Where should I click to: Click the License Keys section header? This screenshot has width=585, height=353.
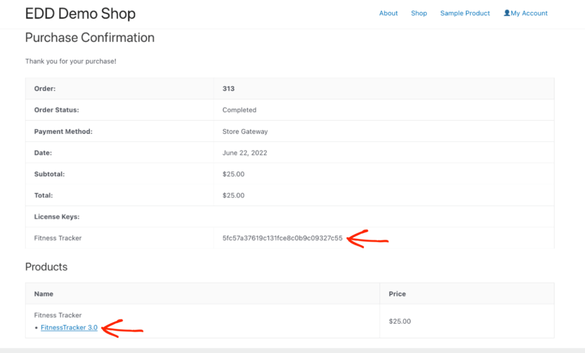point(53,216)
